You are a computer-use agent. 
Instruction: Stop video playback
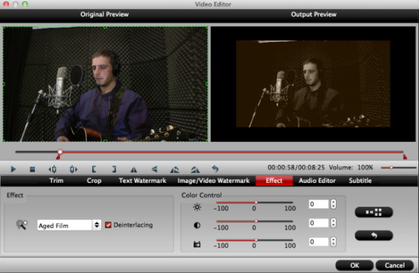[32, 169]
